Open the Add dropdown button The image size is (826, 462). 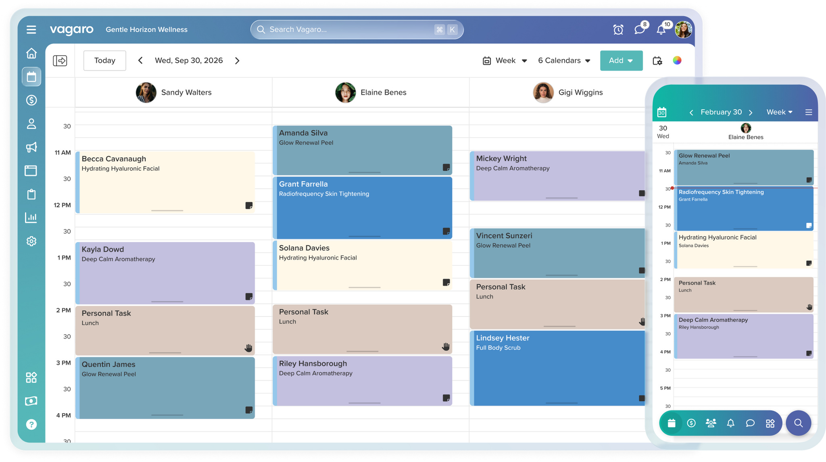[621, 60]
